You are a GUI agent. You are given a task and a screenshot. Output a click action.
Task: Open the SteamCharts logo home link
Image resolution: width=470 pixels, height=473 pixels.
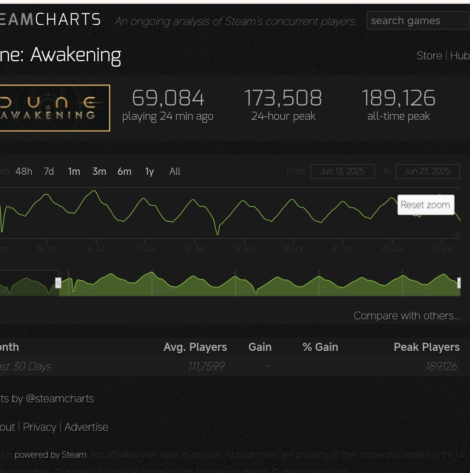click(50, 20)
